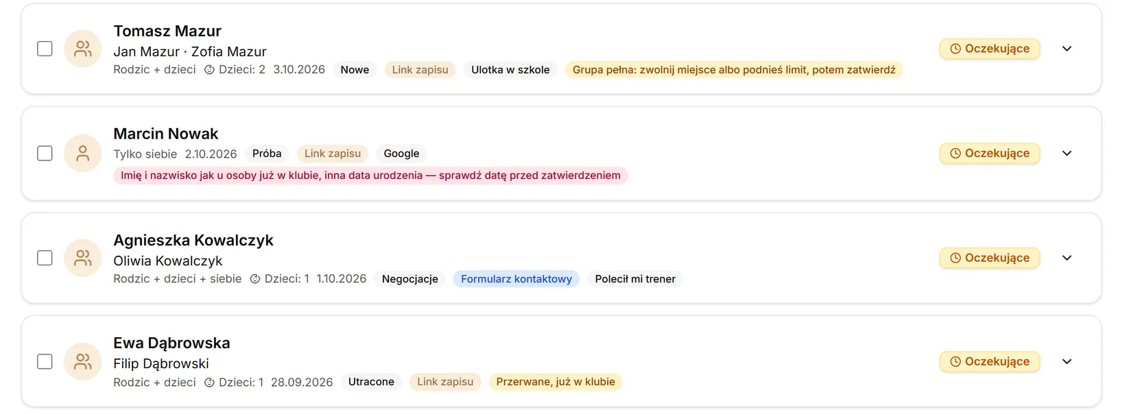Click the Link zapisu tag for Marcin Nowak
This screenshot has height=414, width=1125.
pyautogui.click(x=333, y=154)
